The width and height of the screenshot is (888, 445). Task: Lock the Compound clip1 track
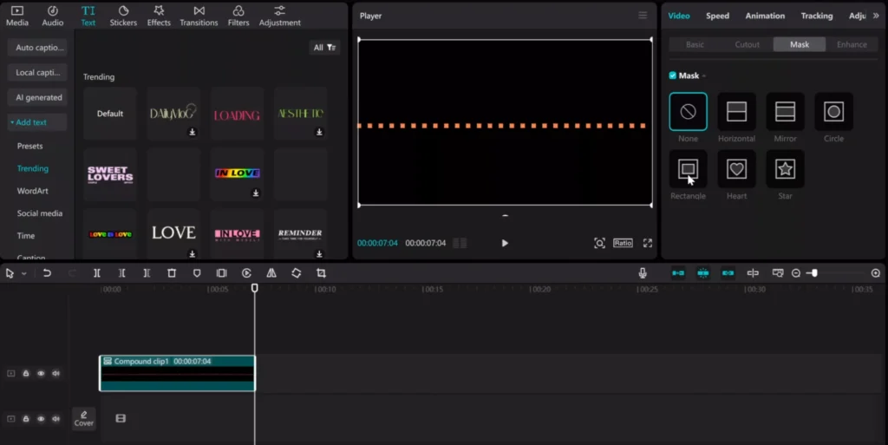point(26,373)
